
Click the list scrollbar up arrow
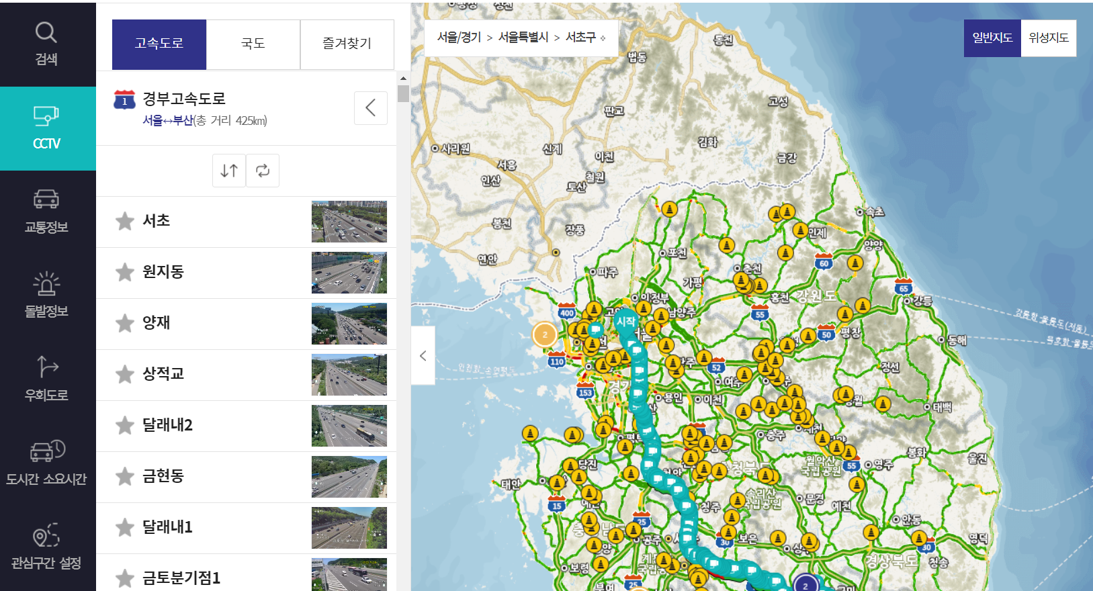403,79
